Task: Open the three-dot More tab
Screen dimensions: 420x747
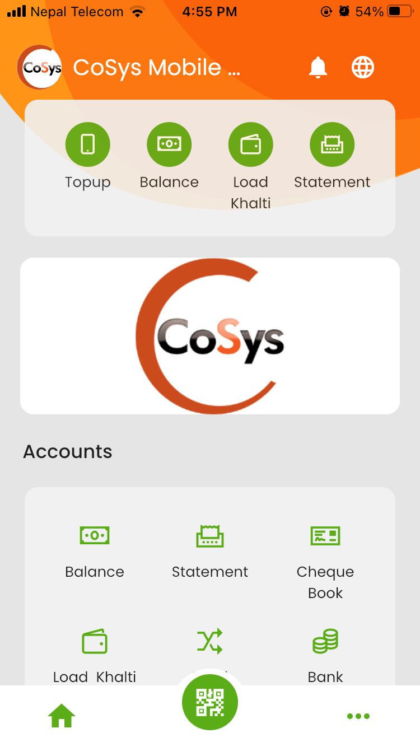Action: [358, 716]
